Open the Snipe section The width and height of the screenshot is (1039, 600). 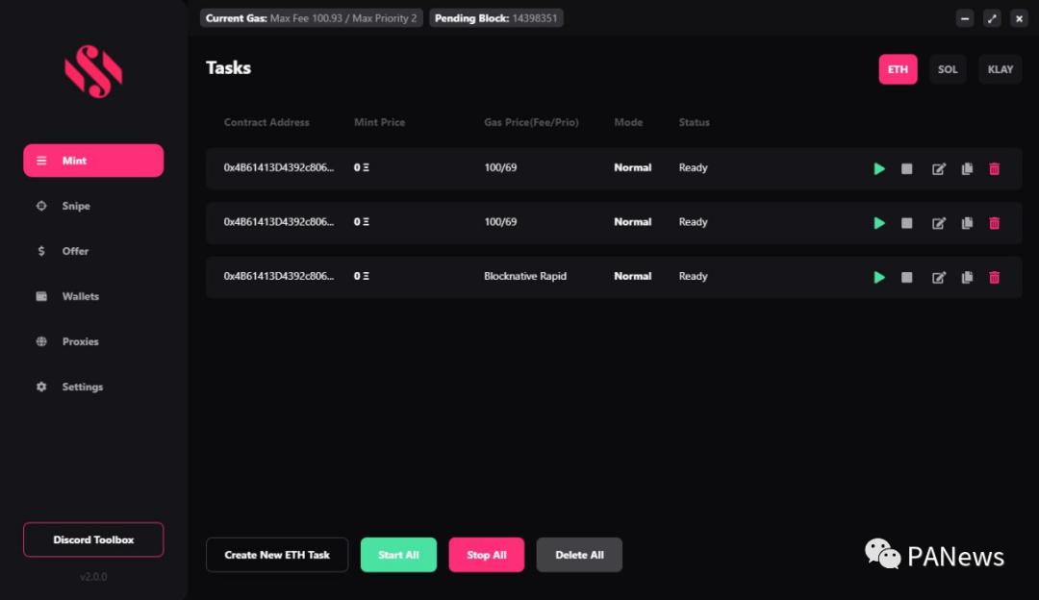(75, 206)
